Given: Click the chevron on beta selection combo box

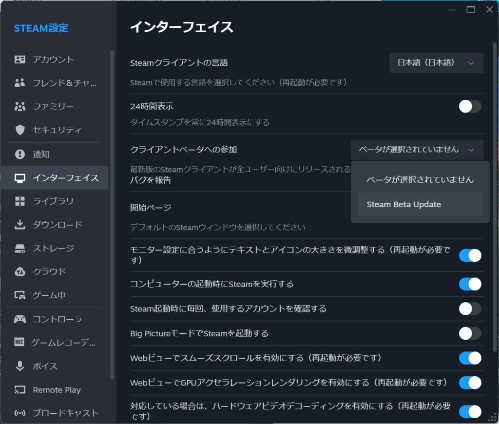Looking at the screenshot, I should (x=471, y=150).
